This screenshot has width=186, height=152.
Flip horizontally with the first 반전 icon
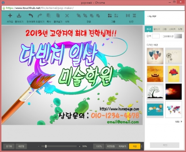[x=128, y=16]
